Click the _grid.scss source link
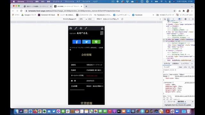Image resolution: width=205 pixels, height=115 pixels. coord(189,83)
